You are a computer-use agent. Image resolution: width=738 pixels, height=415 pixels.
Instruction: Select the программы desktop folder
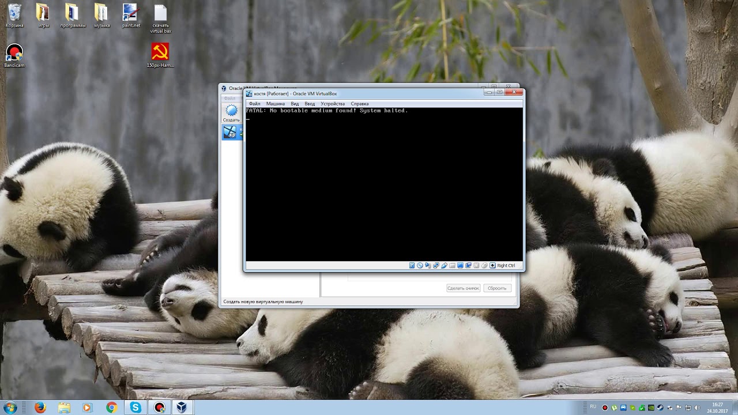tap(73, 16)
